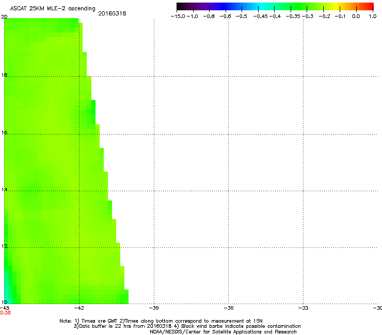This screenshot has width=382, height=335.
Task: Click the longitude label '-42'
Action: pyautogui.click(x=79, y=308)
